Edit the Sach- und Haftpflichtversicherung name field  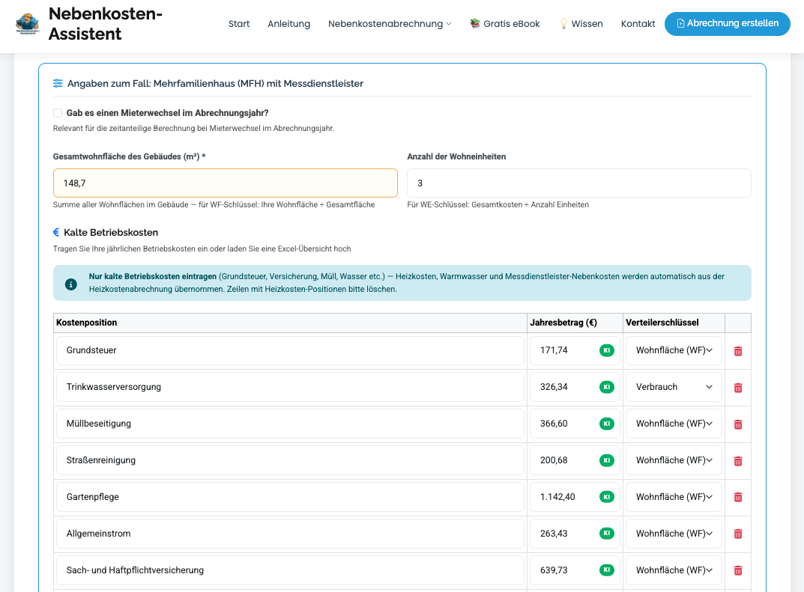290,570
